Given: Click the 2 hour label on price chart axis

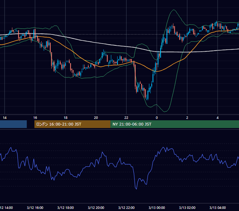Looking at the screenshot, I should coord(187,118).
